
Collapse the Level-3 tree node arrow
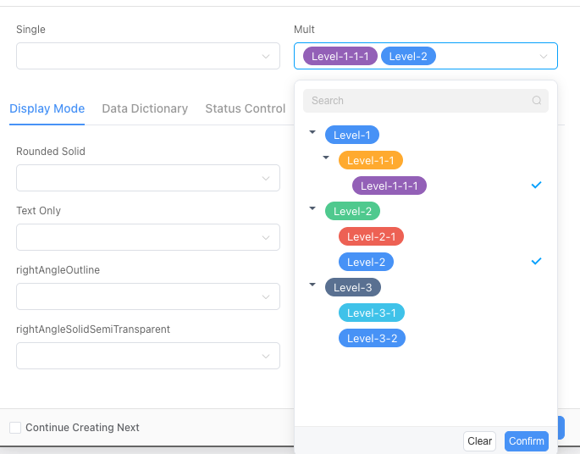tap(312, 285)
